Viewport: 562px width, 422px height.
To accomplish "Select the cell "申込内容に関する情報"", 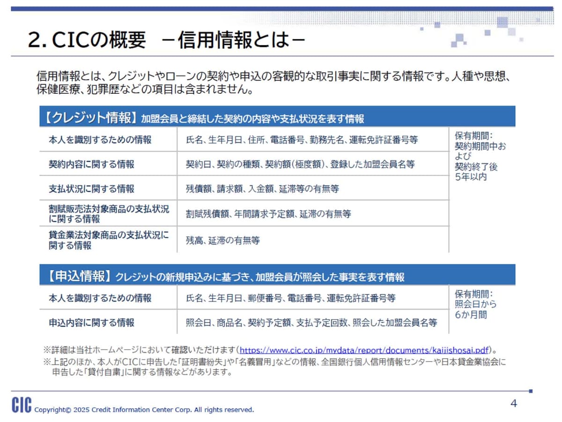I will pos(108,322).
